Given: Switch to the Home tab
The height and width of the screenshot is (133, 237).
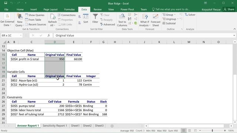Looking at the screenshot, I should 20,9.
